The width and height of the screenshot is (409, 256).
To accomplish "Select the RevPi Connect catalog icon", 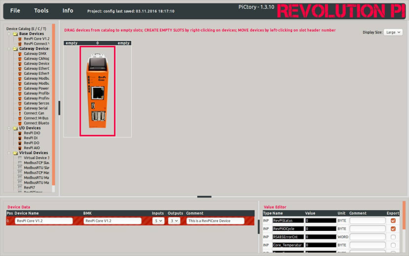I will pos(20,44).
